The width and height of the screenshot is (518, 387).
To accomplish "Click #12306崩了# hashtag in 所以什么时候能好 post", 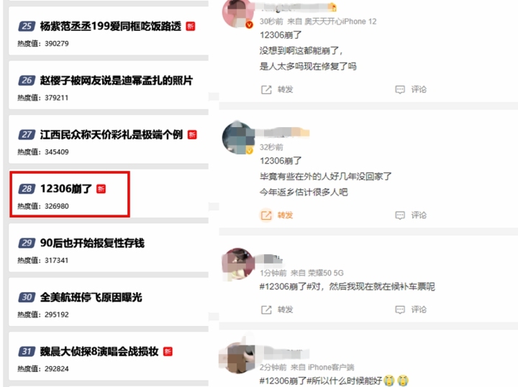I will click(286, 381).
